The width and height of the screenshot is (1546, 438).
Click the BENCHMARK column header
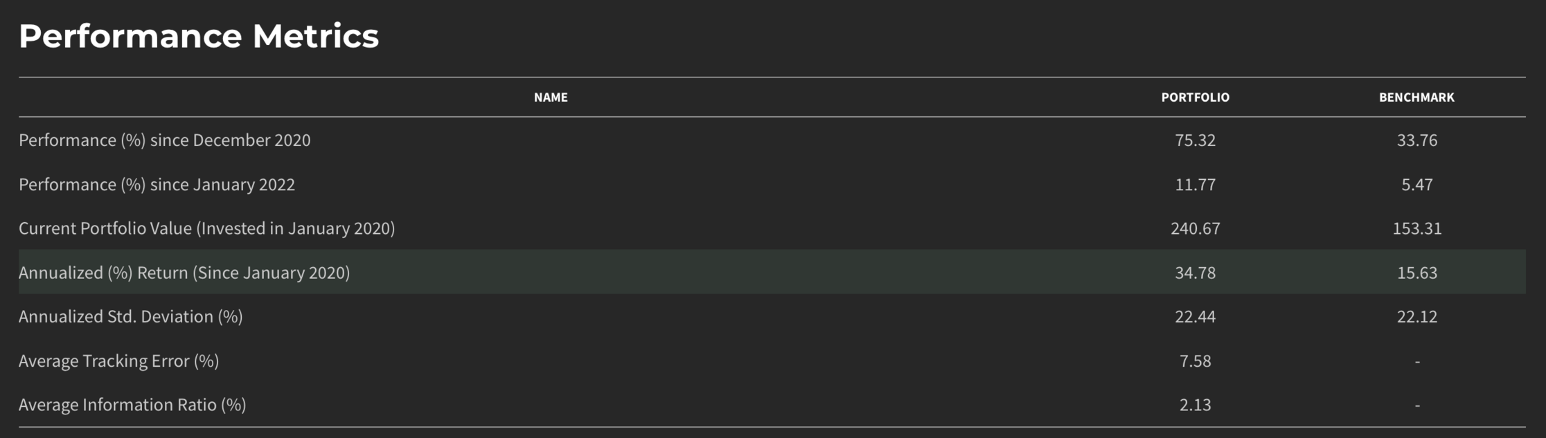(x=1416, y=98)
